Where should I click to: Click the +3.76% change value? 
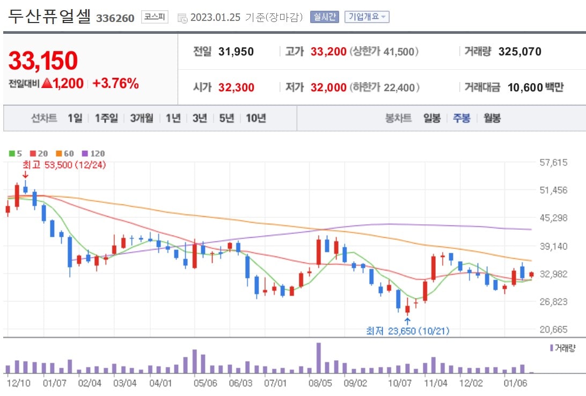(115, 83)
